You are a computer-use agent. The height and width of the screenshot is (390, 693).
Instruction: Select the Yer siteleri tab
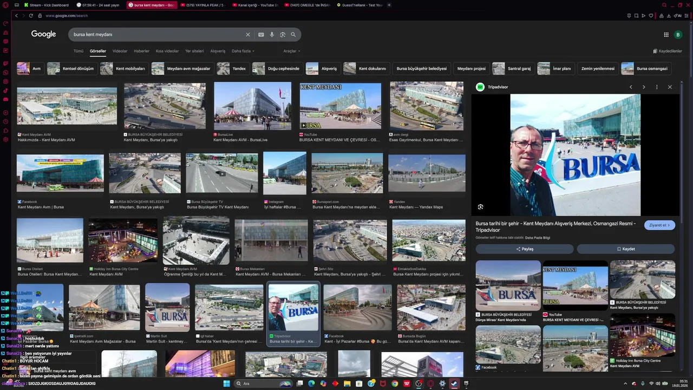[x=194, y=51]
